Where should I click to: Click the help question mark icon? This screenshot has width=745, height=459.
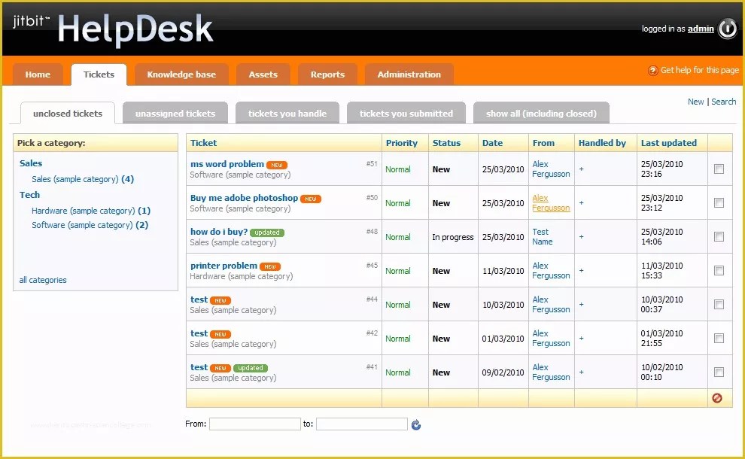point(653,70)
